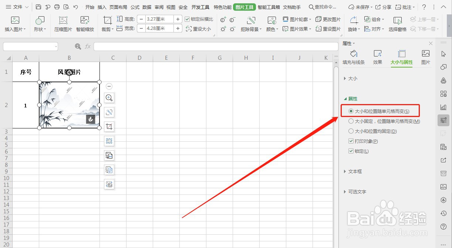This screenshot has height=248, width=452.
Task: Click Reset Size (重设大小) button
Action: tap(198, 29)
